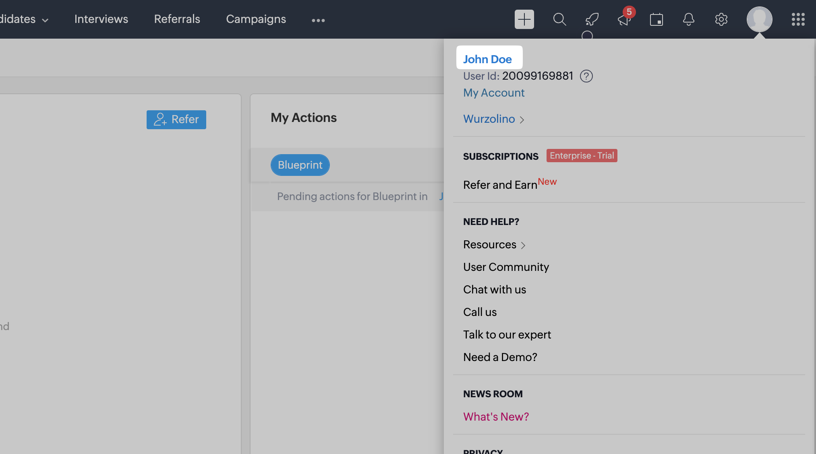Image resolution: width=816 pixels, height=454 pixels.
Task: Click the User Id help question icon
Action: pos(586,76)
